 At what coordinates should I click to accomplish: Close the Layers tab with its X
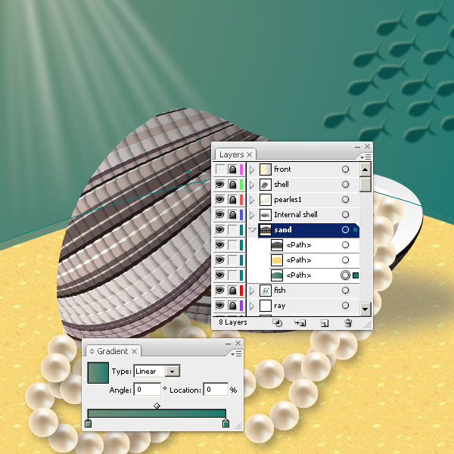point(249,155)
